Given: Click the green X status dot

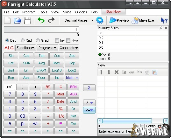Looking at the screenshot, I should coord(100,54).
